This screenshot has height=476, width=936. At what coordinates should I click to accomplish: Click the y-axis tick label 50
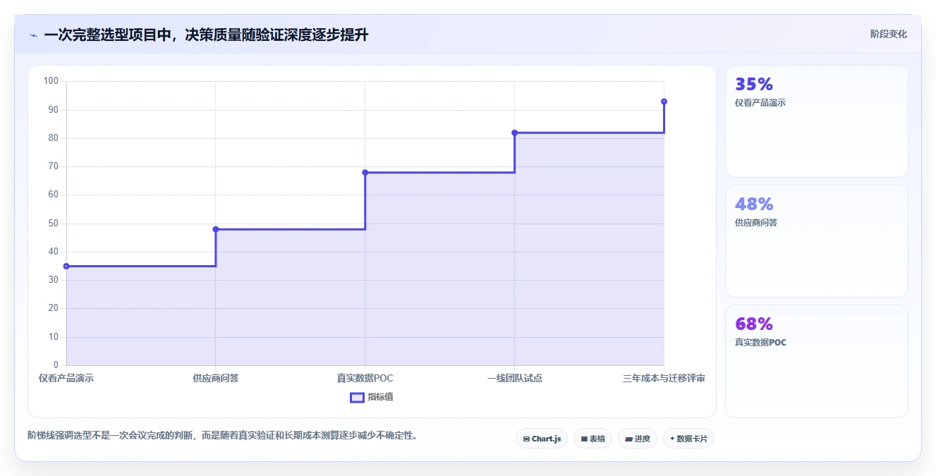pos(53,224)
